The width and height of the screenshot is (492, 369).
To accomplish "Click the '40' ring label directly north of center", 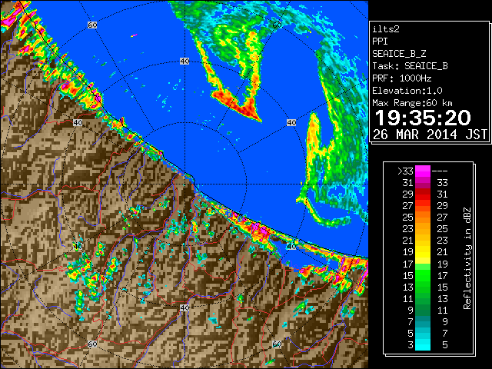I will click(x=184, y=61).
